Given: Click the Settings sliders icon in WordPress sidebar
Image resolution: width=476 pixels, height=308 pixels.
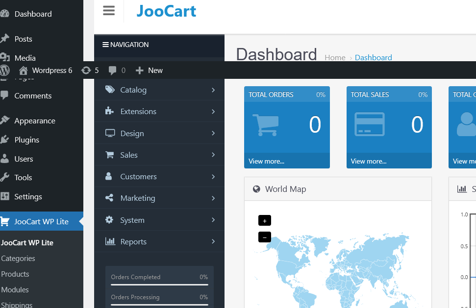Looking at the screenshot, I should pyautogui.click(x=4, y=196).
